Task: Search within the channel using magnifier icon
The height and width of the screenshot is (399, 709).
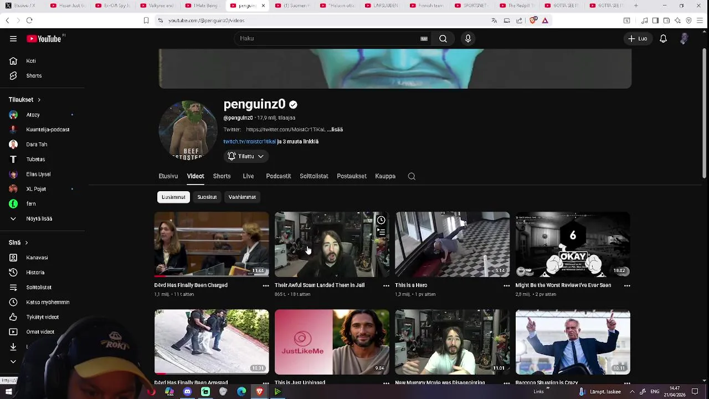Action: 412,176
